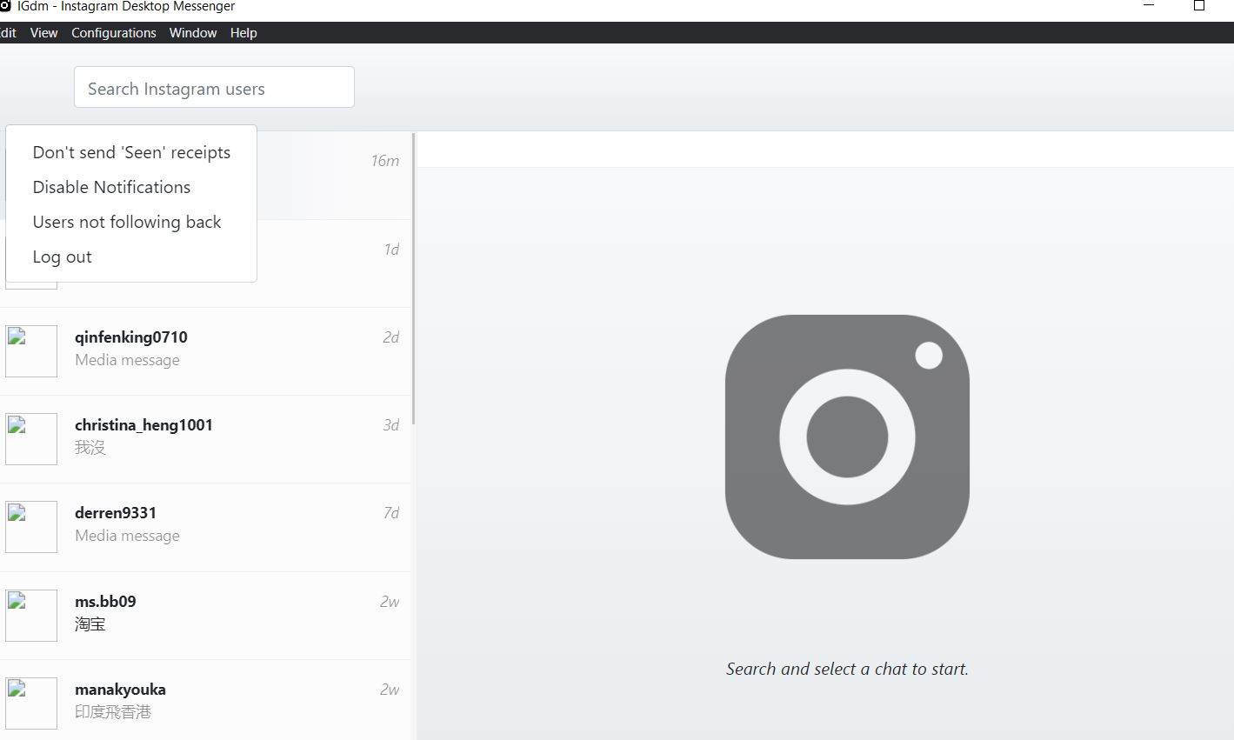Open the Window menu
Screen dimensions: 1234x740
click(x=193, y=33)
